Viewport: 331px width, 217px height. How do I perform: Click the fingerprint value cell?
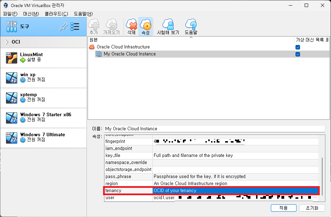pyautogui.click(x=236, y=142)
